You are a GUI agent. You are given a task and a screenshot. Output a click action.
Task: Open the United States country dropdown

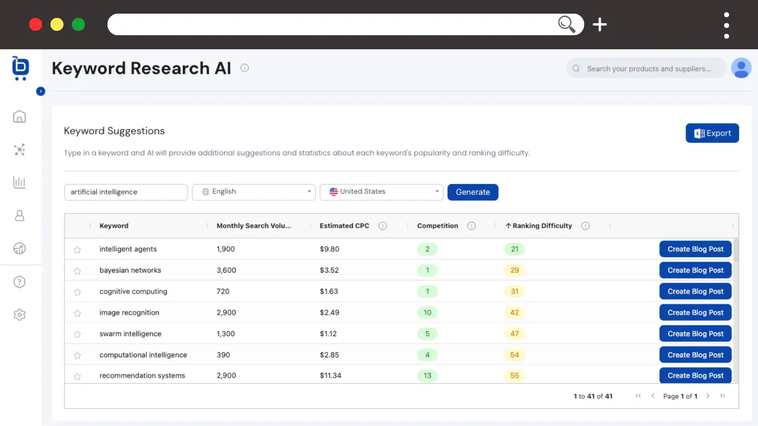(381, 192)
